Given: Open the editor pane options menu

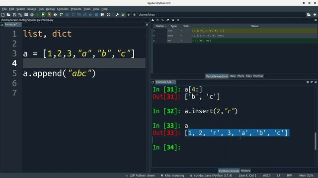Looking at the screenshot, I should pyautogui.click(x=147, y=25).
